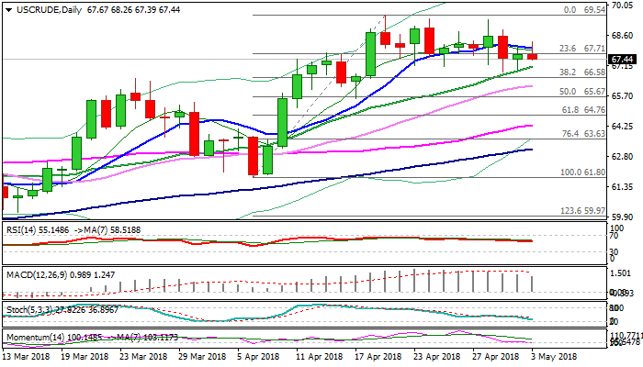The width and height of the screenshot is (643, 367).
Task: Click the 50.0 Fibonacci level at 65.67
Action: tap(581, 92)
